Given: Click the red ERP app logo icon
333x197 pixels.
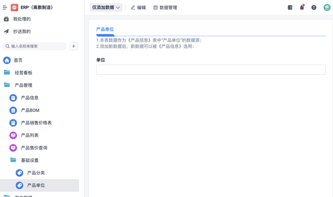Looking at the screenshot, I should pyautogui.click(x=14, y=7).
